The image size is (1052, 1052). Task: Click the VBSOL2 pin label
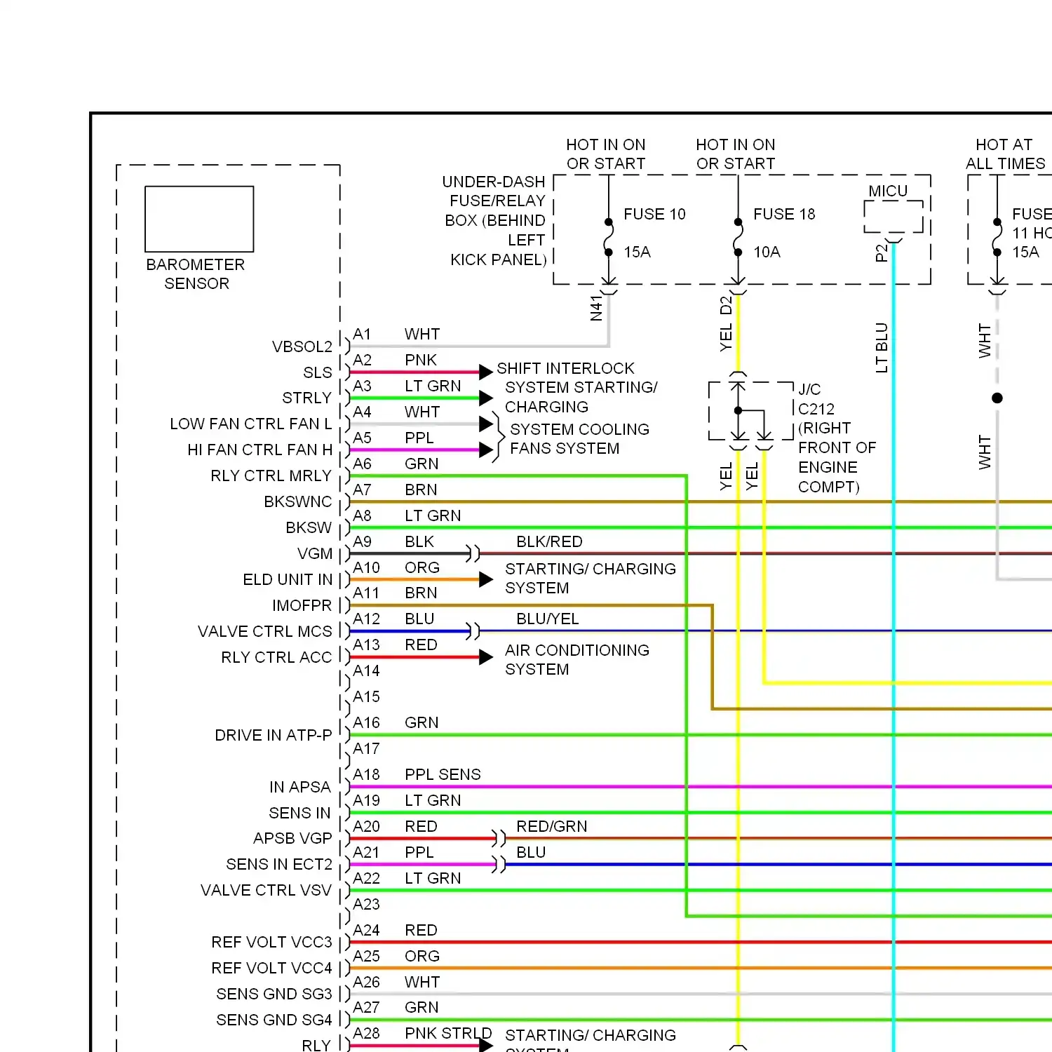coord(302,346)
